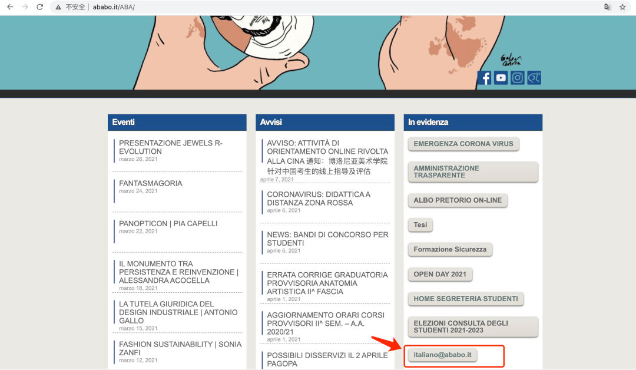Open IL MONUMENTO TRA PERSISTENZA E REINVENZIONE event

[178, 272]
